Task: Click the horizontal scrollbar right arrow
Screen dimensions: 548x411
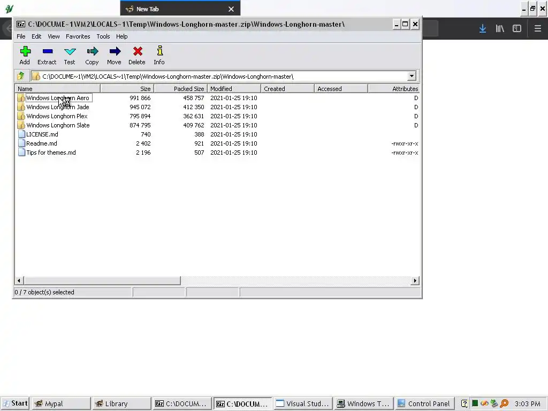Action: [415, 280]
